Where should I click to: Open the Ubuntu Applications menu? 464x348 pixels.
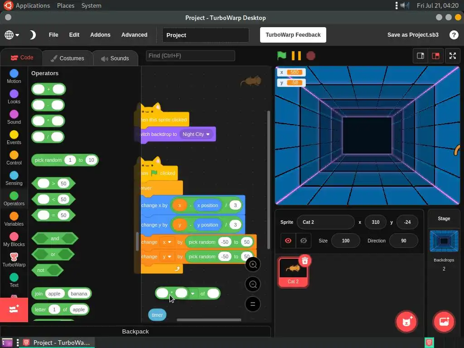33,5
